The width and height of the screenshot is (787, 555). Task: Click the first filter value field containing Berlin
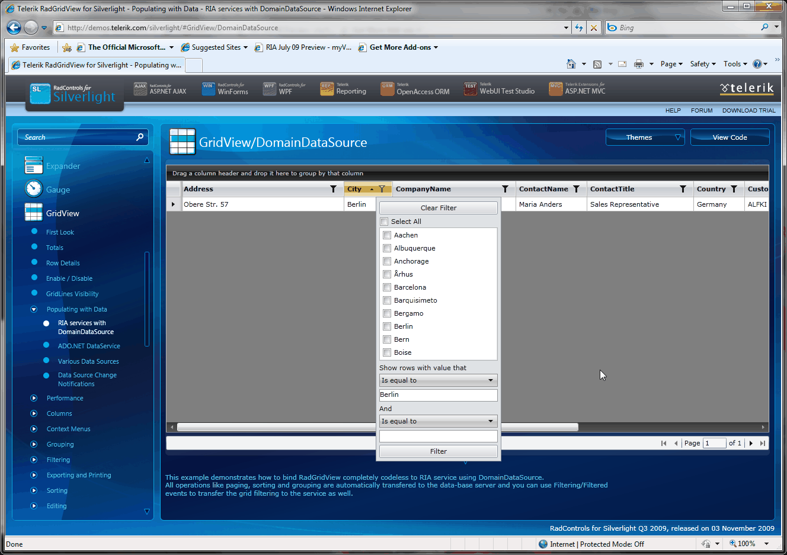tap(438, 395)
